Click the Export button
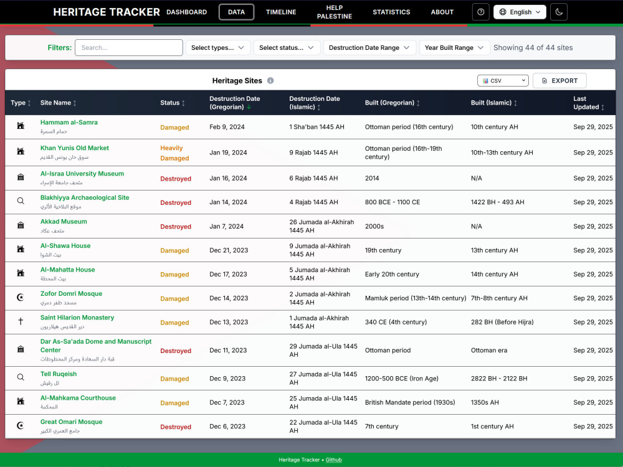This screenshot has width=623, height=467. [559, 80]
